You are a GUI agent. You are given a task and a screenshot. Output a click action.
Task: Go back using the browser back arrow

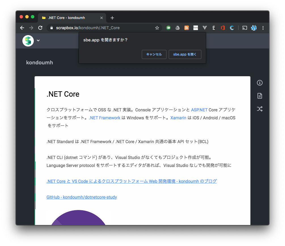click(22, 28)
